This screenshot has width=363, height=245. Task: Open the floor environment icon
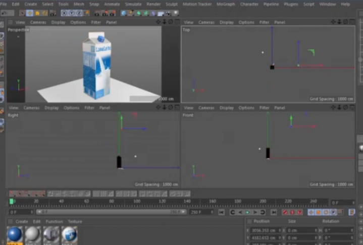[161, 13]
